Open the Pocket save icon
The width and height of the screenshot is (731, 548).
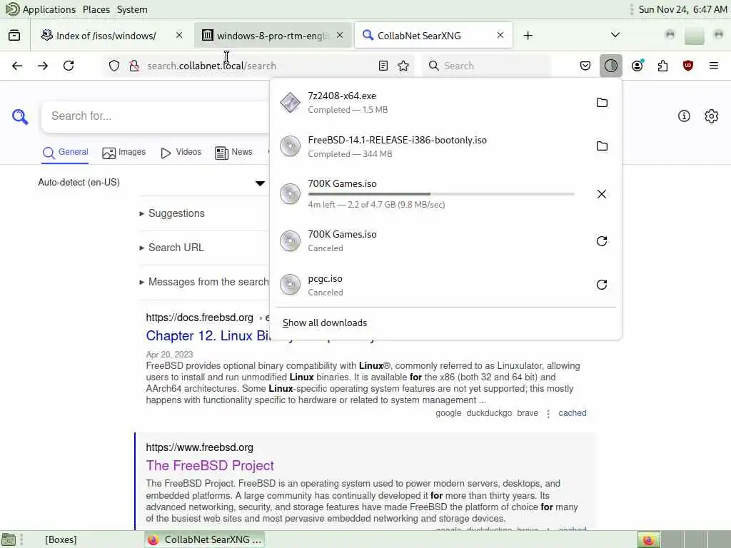tap(585, 66)
